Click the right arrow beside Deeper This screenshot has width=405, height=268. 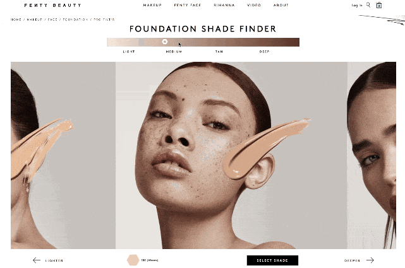[x=370, y=260]
